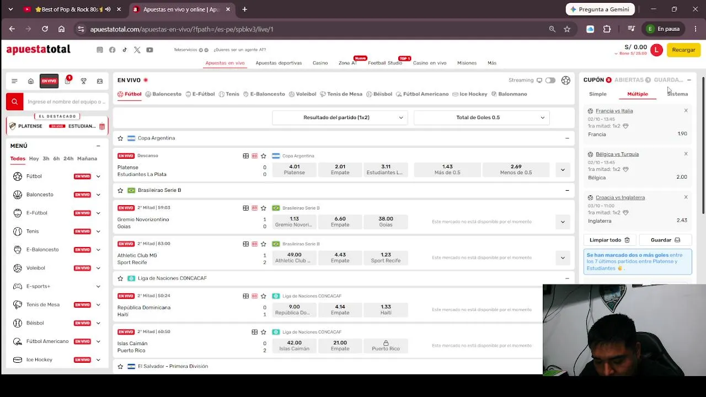
Task: Open Total de Goles 0.5 dropdown
Action: pyautogui.click(x=482, y=117)
